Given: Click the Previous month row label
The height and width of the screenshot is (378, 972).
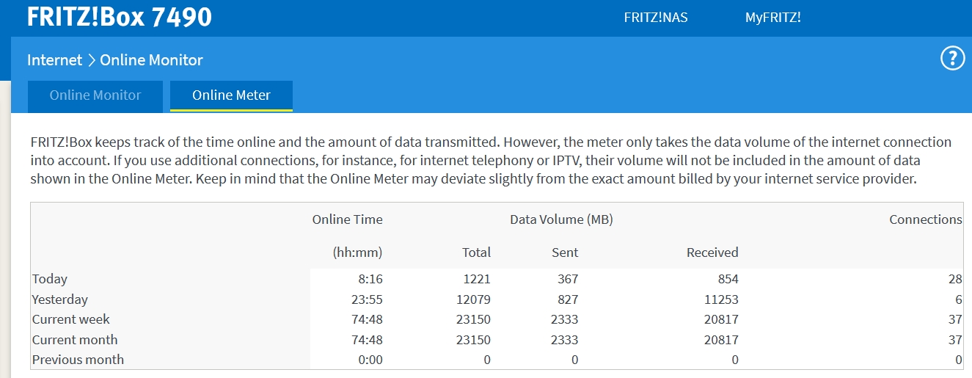Looking at the screenshot, I should tap(78, 360).
